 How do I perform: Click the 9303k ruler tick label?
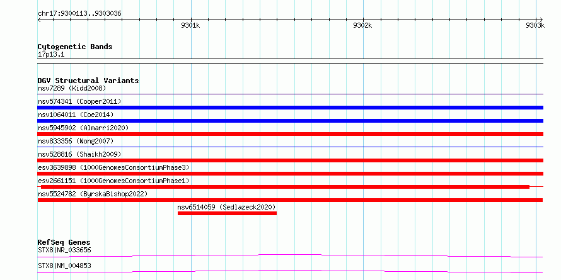pos(535,25)
